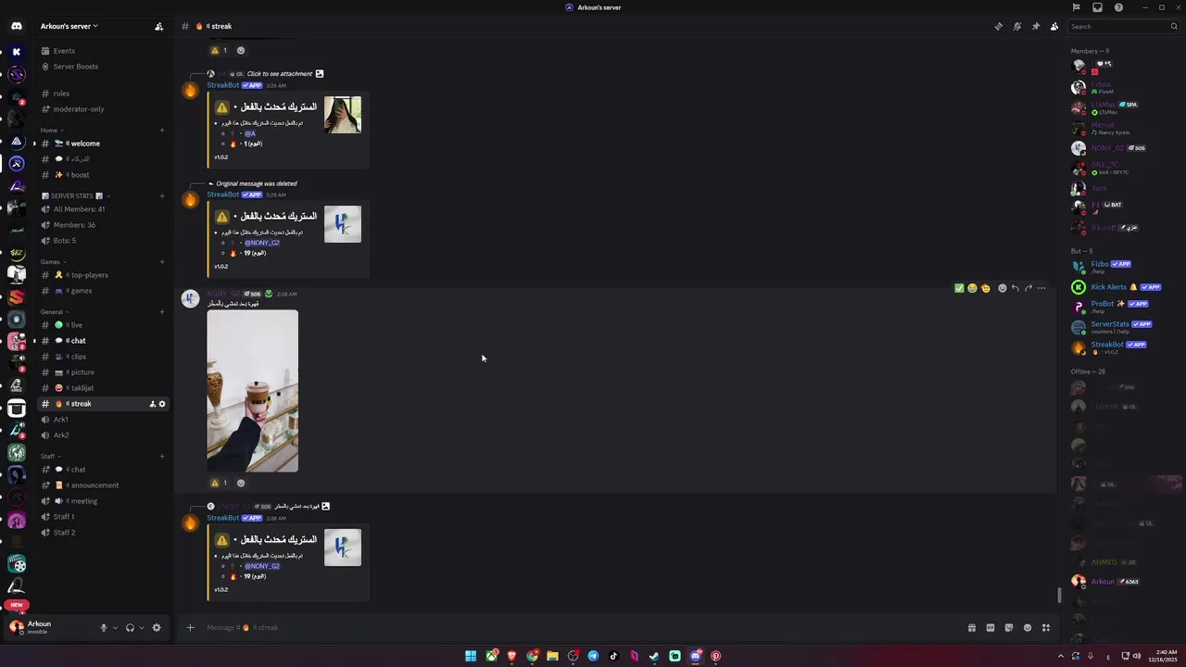Open the coffee drink image attachment
The height and width of the screenshot is (667, 1186).
click(252, 391)
